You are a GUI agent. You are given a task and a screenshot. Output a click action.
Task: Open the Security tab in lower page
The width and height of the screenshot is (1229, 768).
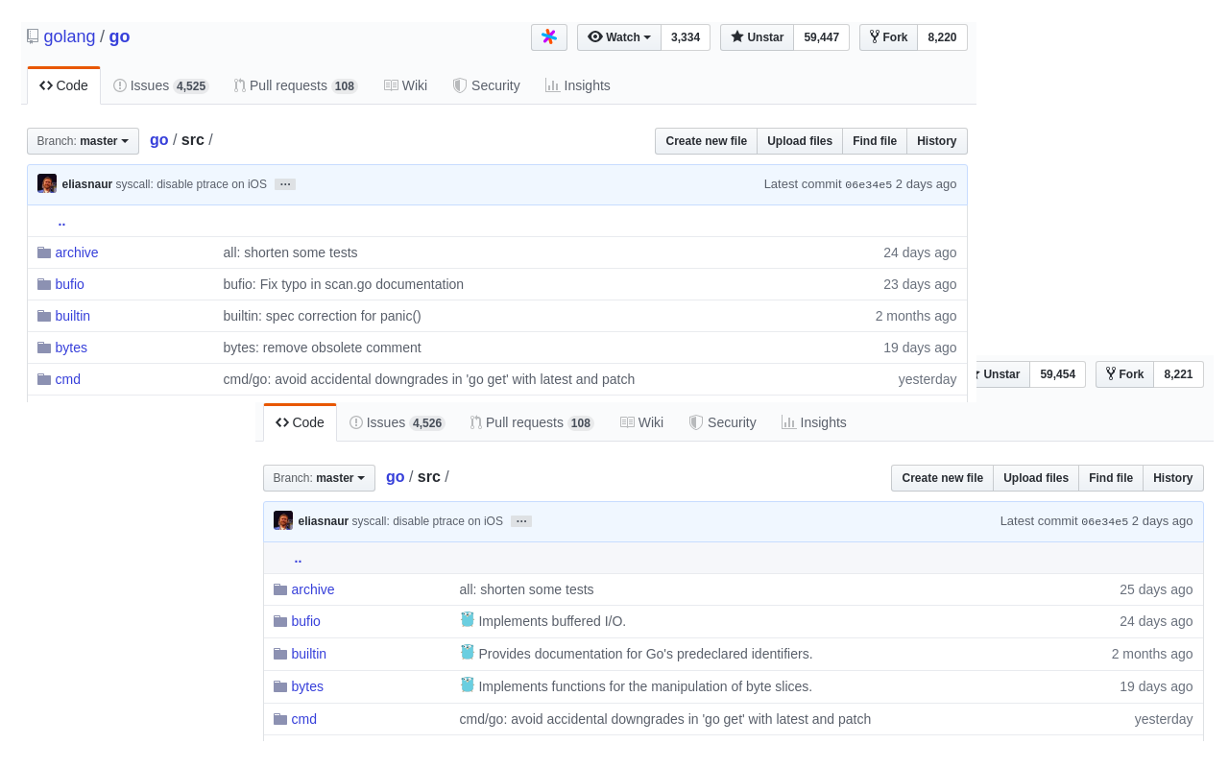coord(723,422)
